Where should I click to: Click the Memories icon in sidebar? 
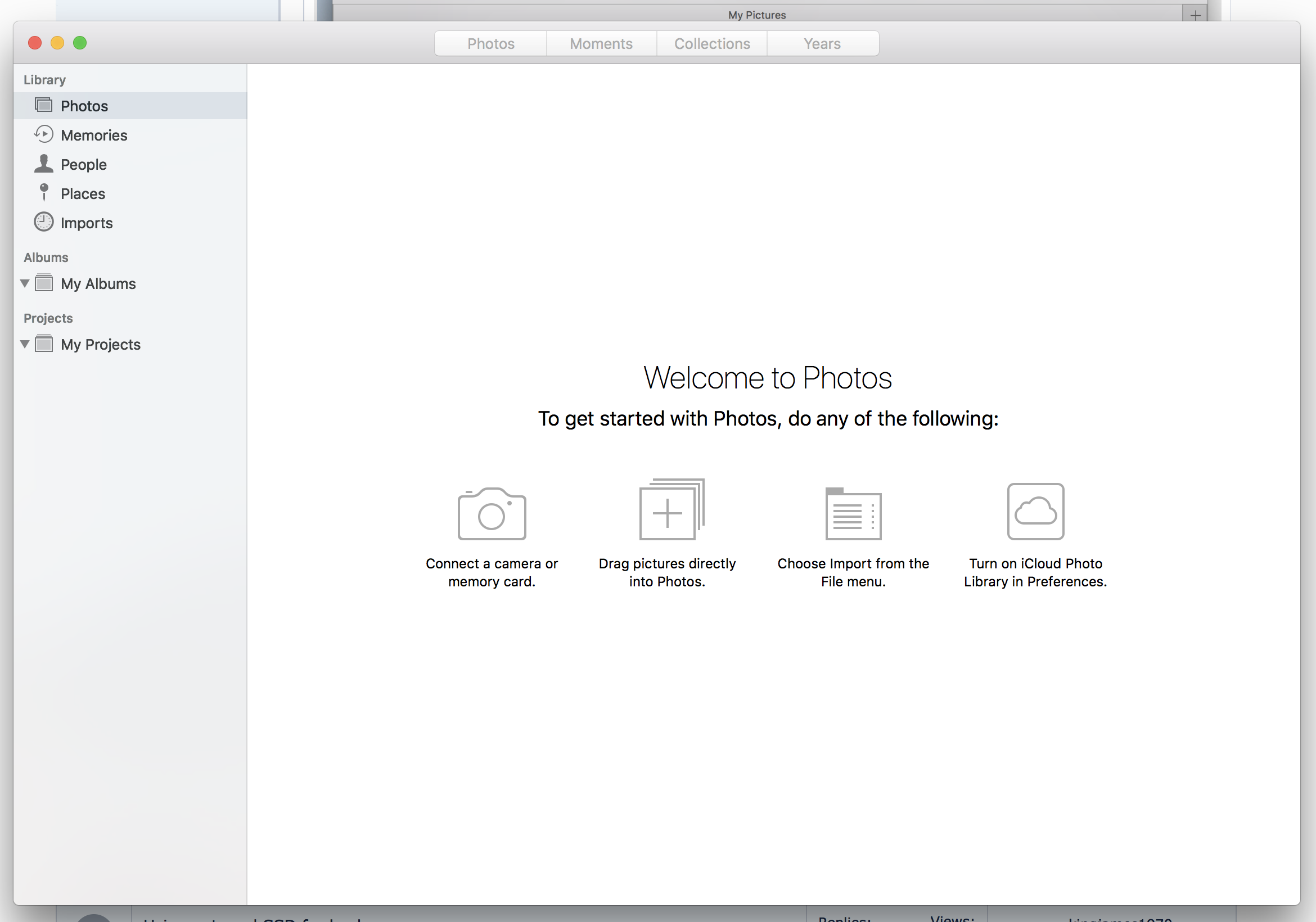(43, 135)
